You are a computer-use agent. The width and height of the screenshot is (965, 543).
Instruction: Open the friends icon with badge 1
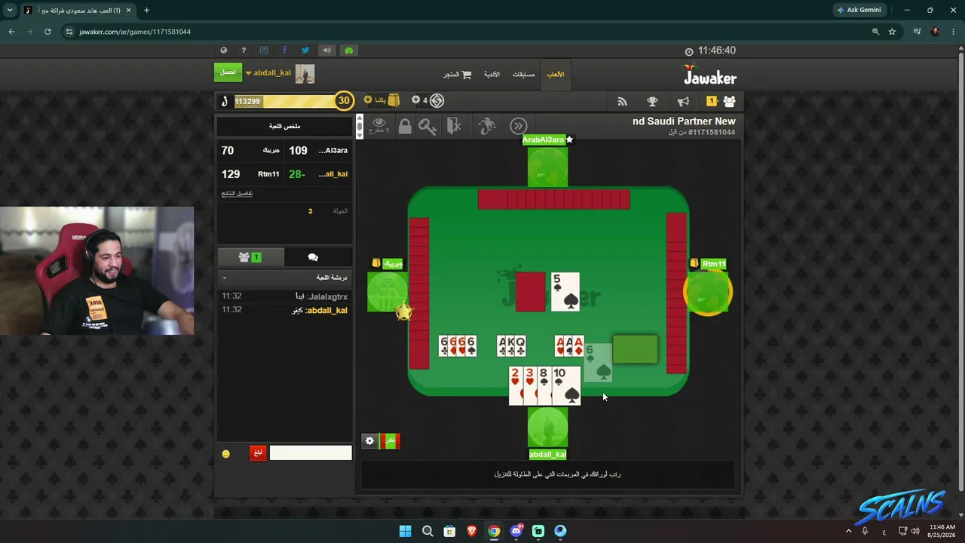coord(721,101)
